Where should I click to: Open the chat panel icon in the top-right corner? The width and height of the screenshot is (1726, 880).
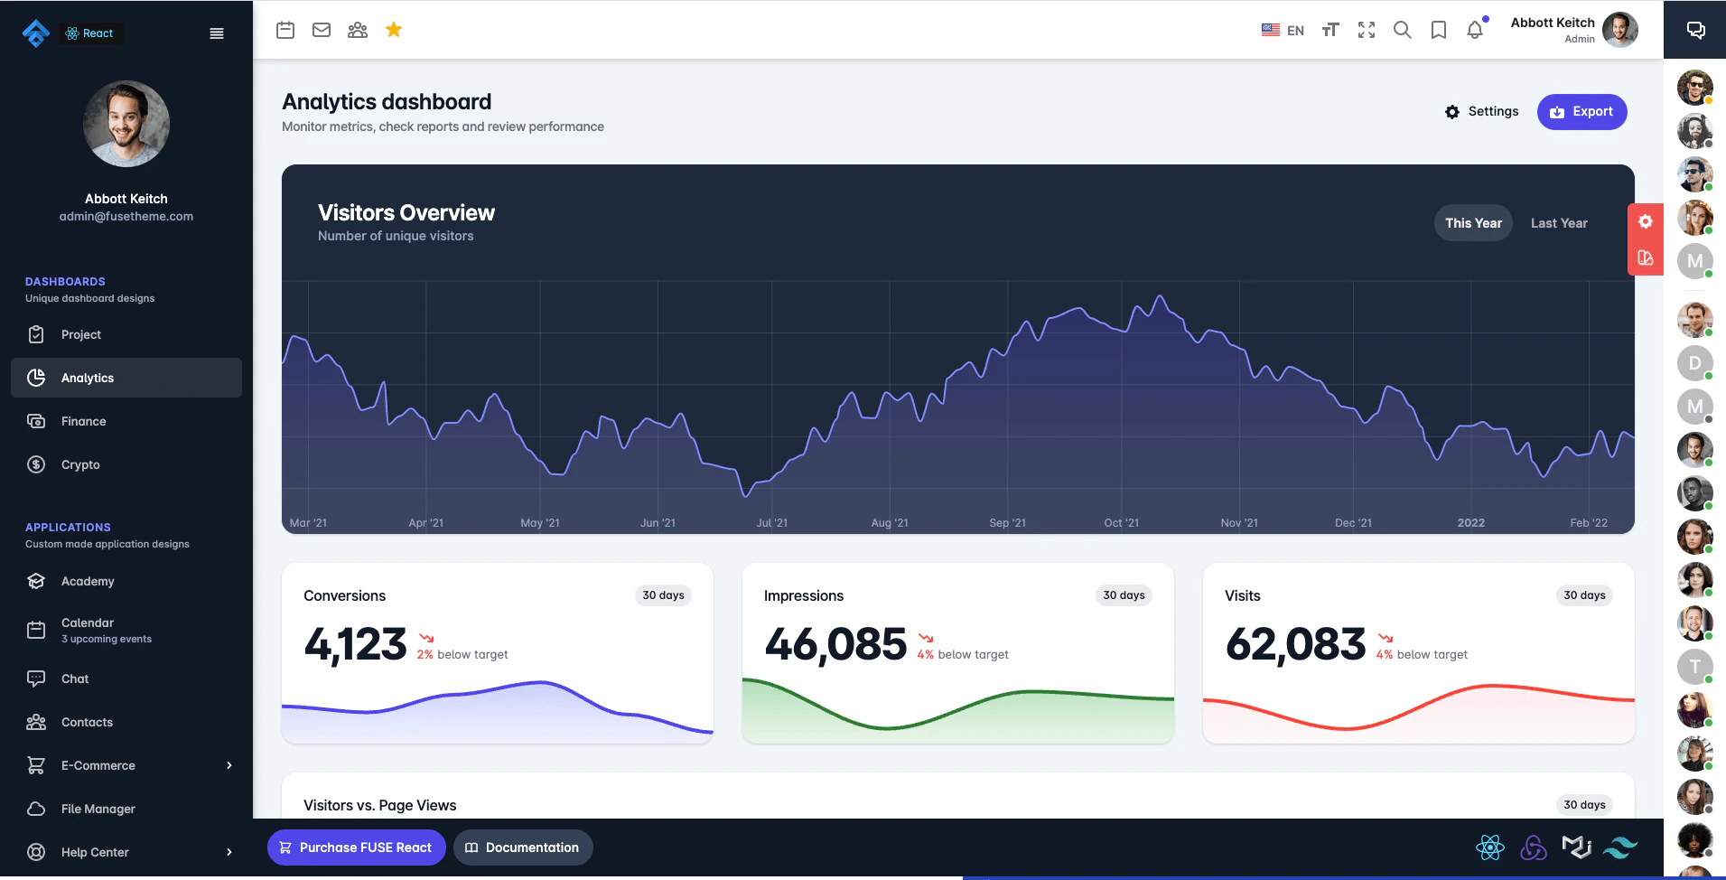pos(1694,29)
